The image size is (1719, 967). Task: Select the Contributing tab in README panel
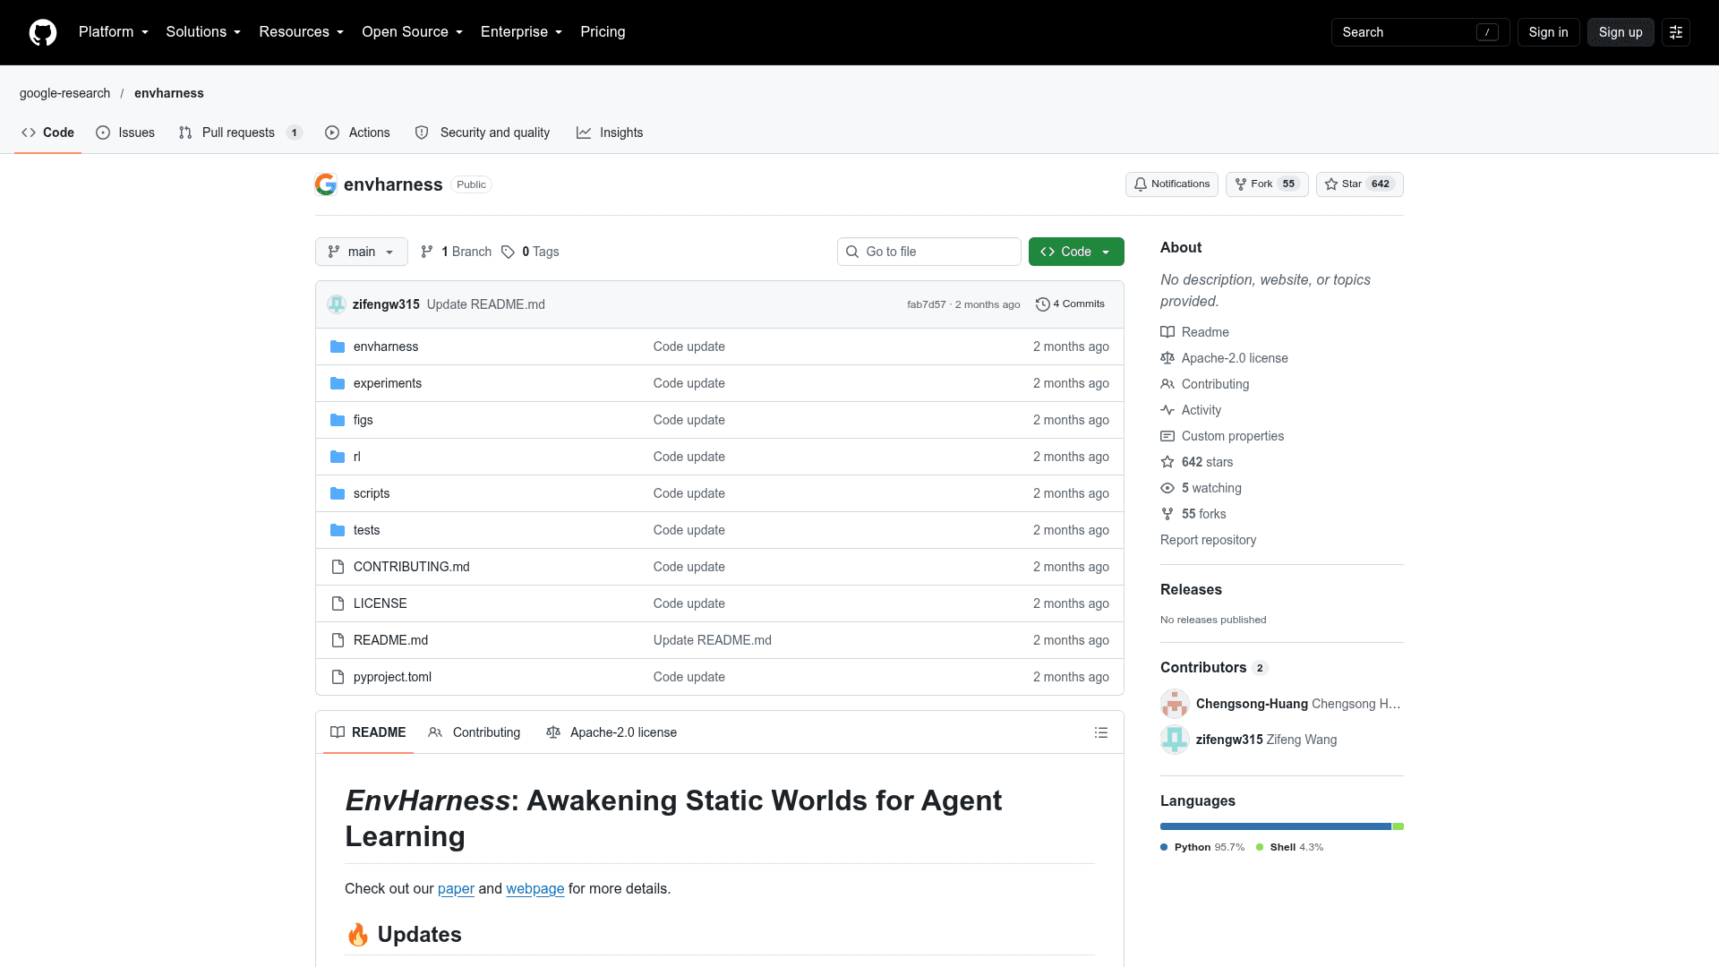click(x=475, y=732)
